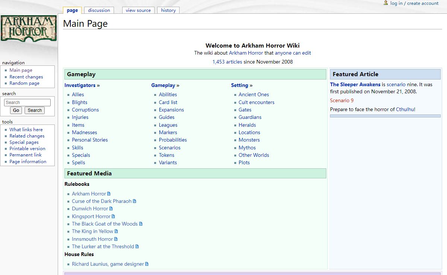Open the Spells page

(78, 162)
